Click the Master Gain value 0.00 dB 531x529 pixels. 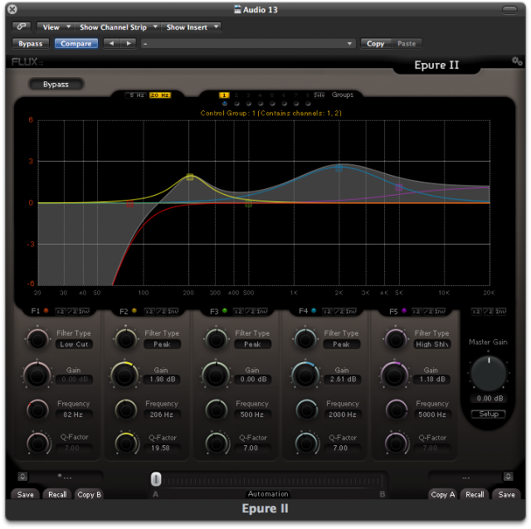point(489,398)
